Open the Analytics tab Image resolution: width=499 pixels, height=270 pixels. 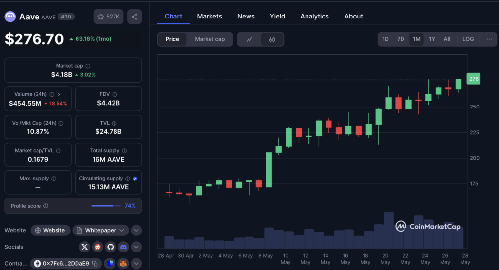[314, 16]
